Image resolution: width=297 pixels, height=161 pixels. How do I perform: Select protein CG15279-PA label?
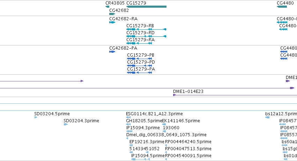tap(141, 69)
